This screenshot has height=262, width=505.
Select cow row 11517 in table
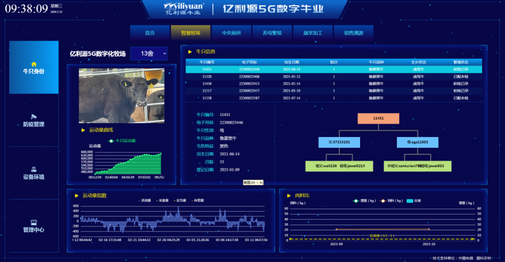coord(334,91)
